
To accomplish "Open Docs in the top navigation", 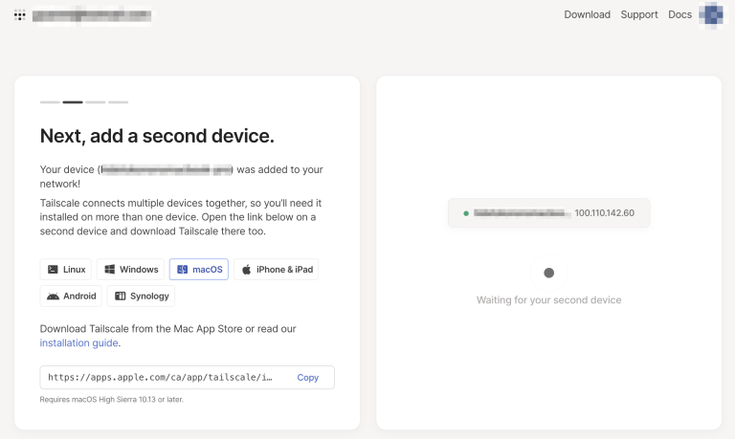I will pos(679,15).
